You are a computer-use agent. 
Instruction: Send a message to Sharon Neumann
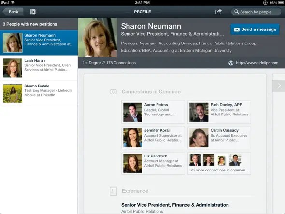pos(255,29)
